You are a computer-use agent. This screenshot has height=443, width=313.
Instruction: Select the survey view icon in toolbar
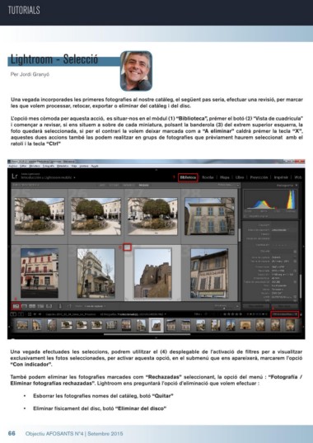(x=41, y=306)
